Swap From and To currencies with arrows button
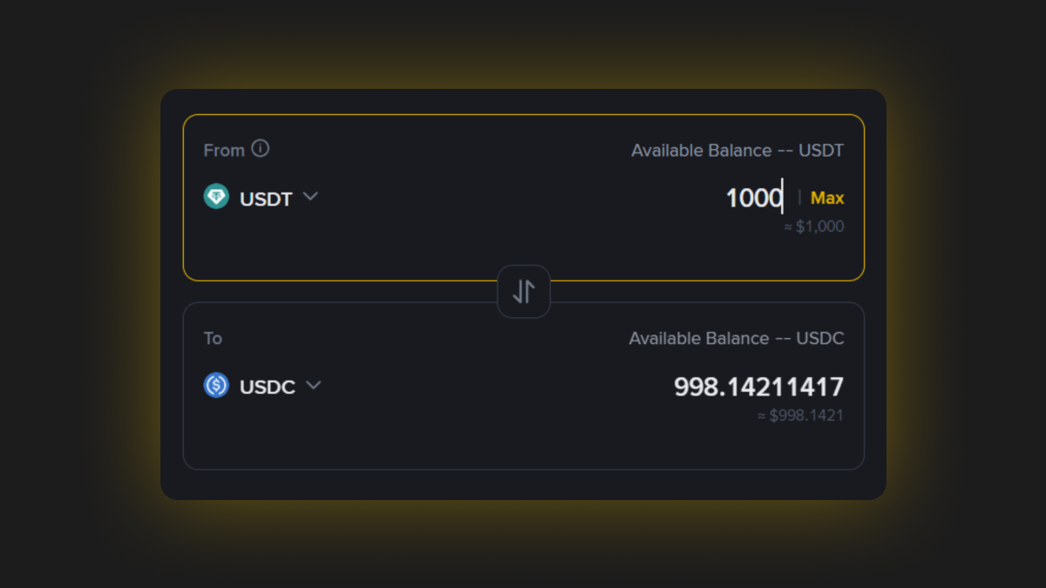Viewport: 1046px width, 588px height. (523, 291)
